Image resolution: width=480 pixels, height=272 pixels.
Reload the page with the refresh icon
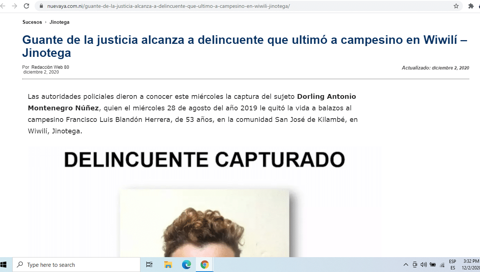(x=26, y=6)
